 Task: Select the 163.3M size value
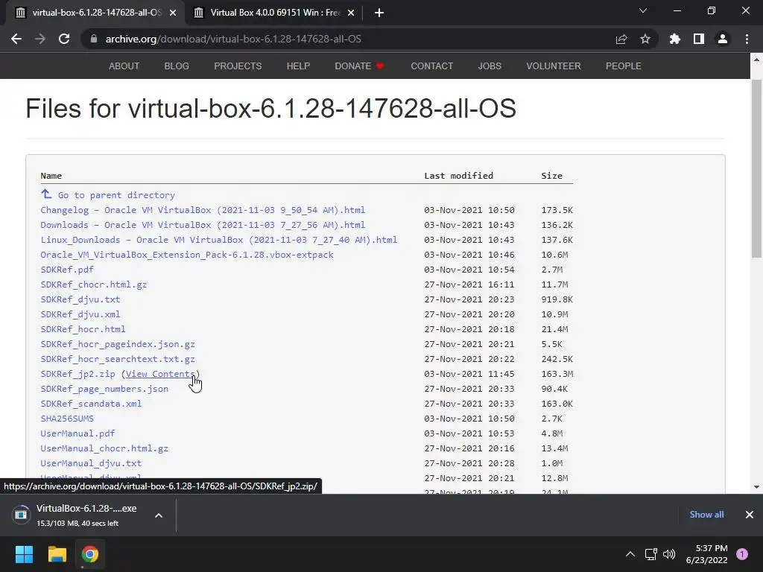(x=557, y=374)
